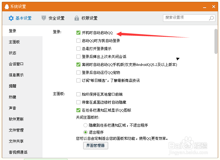Click the shield icon for 安全设置
Viewport: 220px width, 160px height.
coord(44,18)
